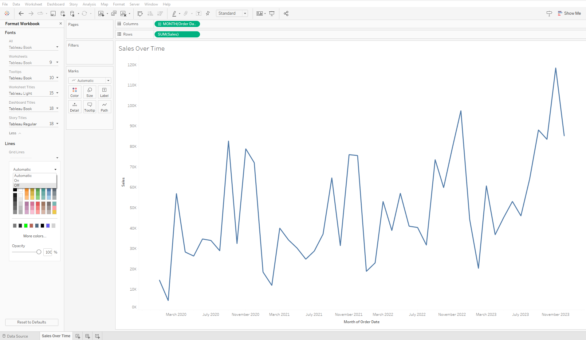Select the Sales Over Time sheet tab
The image size is (586, 340).
pyautogui.click(x=56, y=336)
